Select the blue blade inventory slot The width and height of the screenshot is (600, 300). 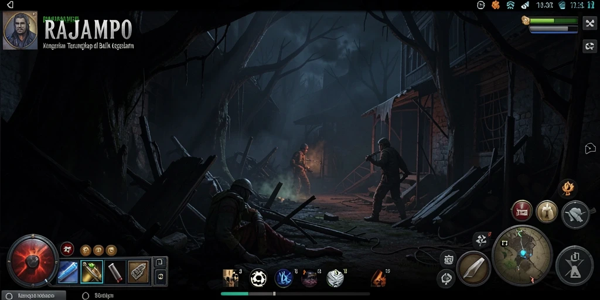tap(68, 271)
